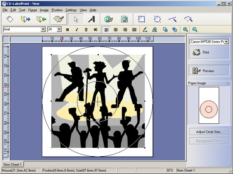Set text alignment to right
The image size is (233, 174).
(125, 30)
